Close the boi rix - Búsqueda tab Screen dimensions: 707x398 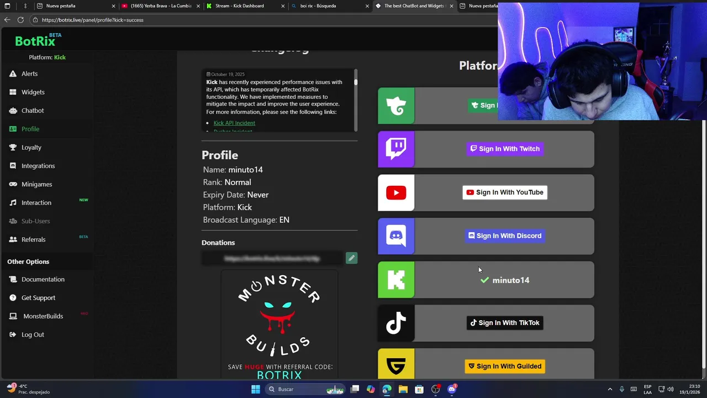(367, 6)
